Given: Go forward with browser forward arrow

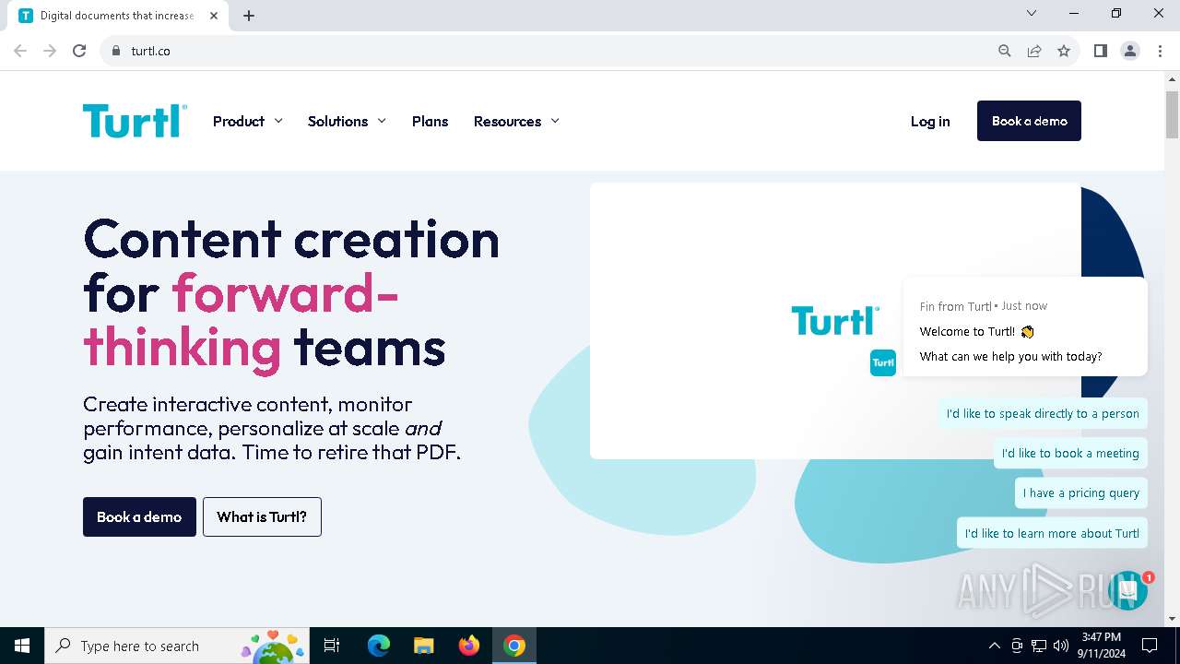Looking at the screenshot, I should [50, 51].
